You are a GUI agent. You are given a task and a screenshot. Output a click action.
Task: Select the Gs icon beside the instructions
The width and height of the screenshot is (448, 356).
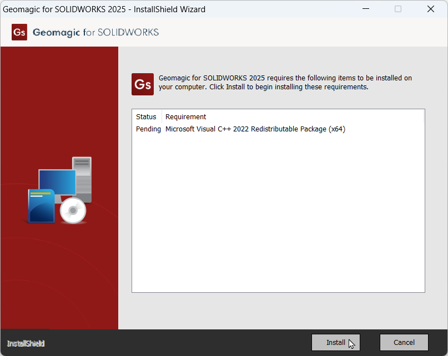[x=142, y=84]
